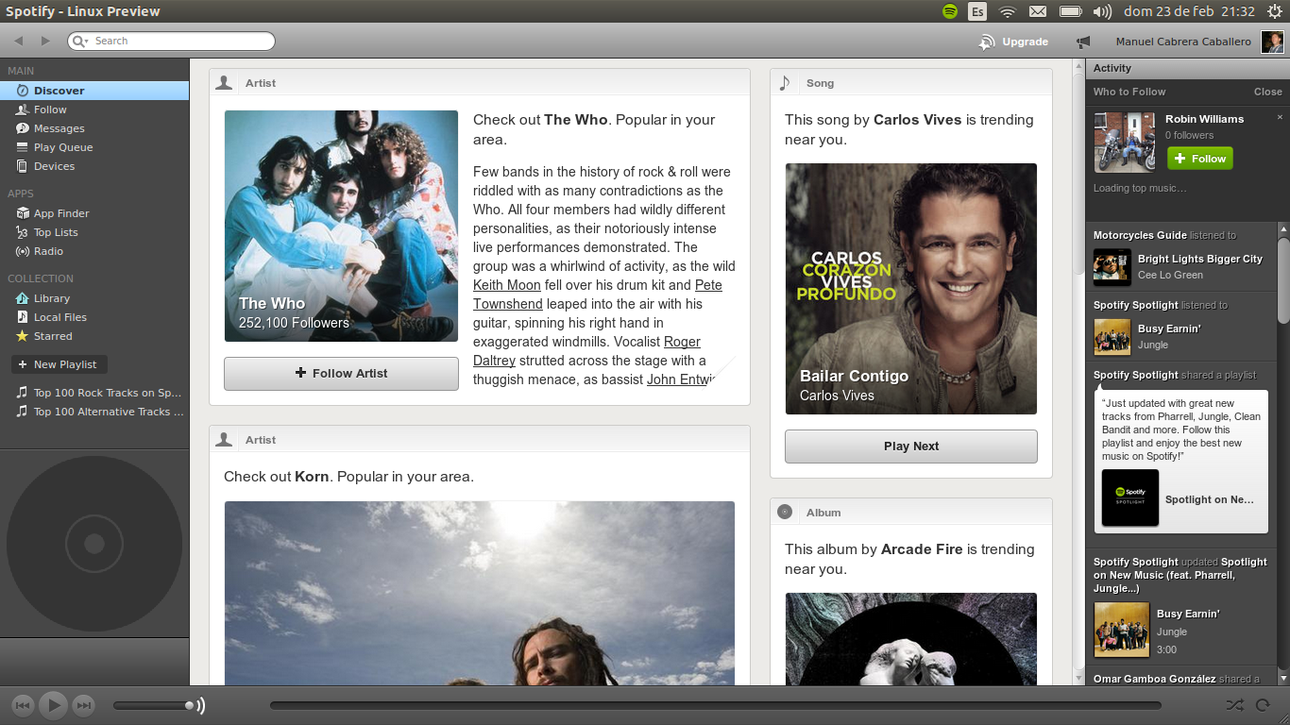Click the Play button
Image resolution: width=1290 pixels, height=725 pixels.
(x=54, y=705)
